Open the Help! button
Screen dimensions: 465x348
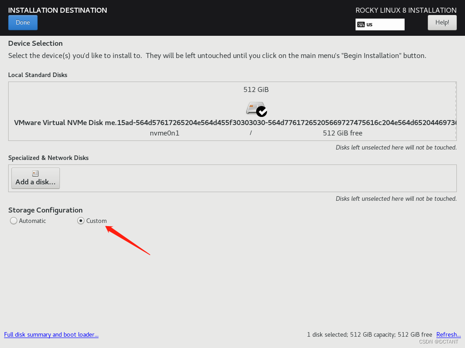(442, 23)
